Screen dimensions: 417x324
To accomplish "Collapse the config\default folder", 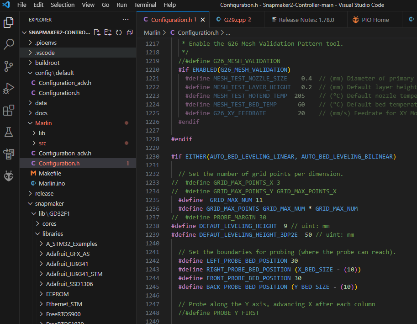I will pyautogui.click(x=78, y=73).
